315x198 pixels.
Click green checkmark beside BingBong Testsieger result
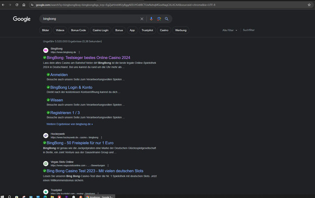pos(45,57)
